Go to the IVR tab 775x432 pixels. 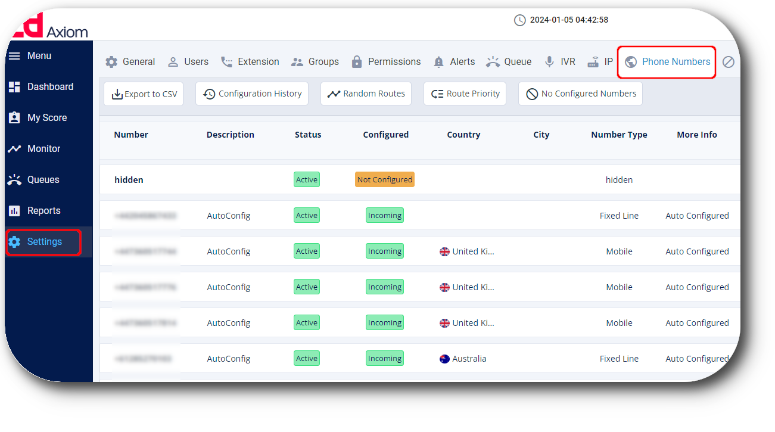560,62
